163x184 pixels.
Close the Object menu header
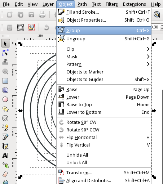pos(66,4)
